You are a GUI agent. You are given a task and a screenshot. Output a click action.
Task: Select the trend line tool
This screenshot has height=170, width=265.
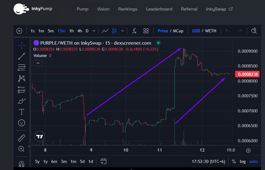[22, 56]
